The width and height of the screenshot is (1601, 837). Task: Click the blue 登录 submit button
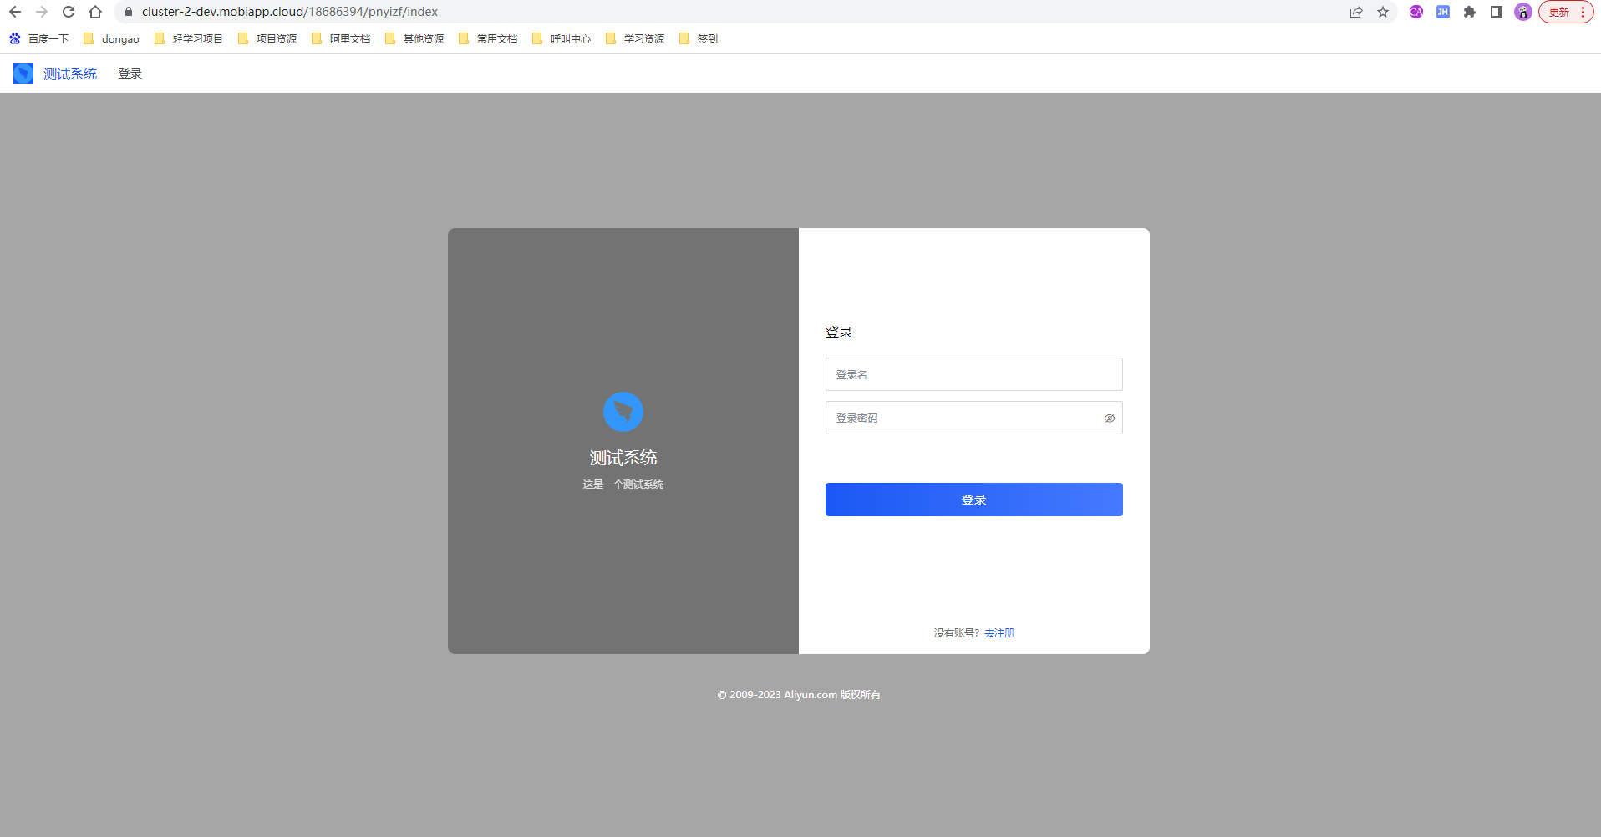click(x=974, y=500)
